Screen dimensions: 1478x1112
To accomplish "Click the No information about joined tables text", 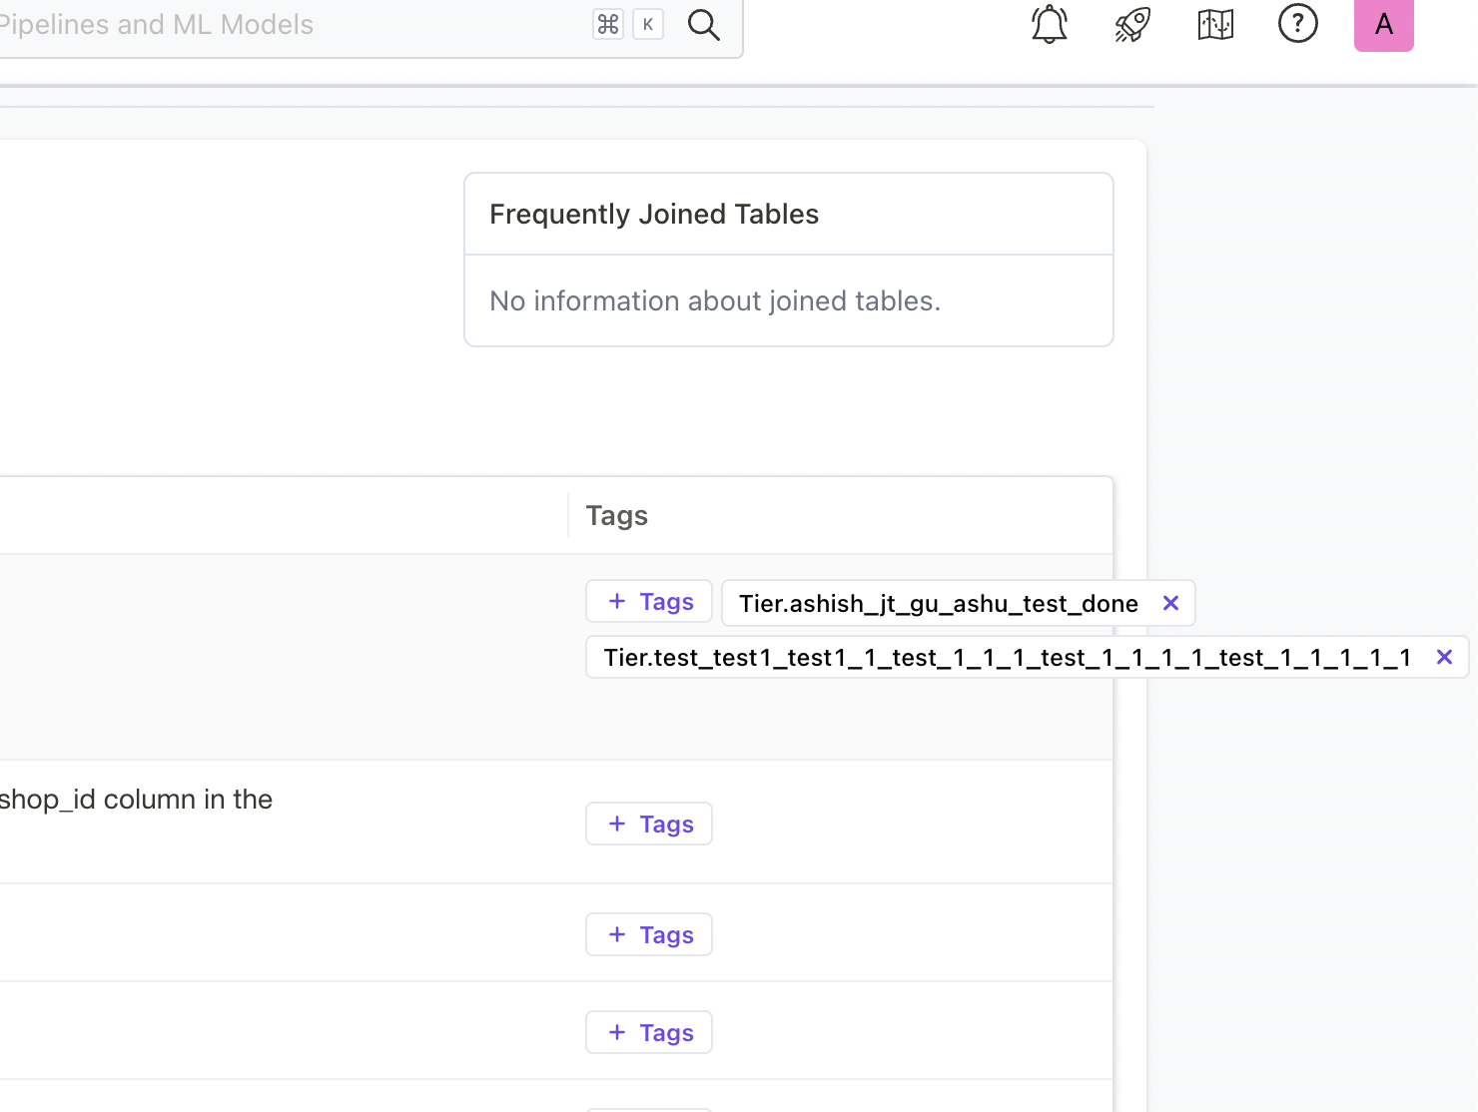I will click(x=715, y=301).
